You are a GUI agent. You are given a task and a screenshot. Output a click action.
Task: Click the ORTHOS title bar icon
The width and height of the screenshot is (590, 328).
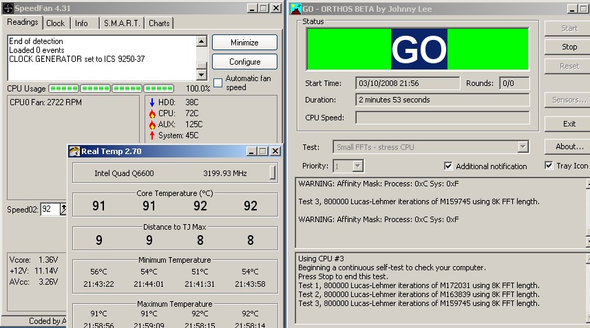coord(295,8)
